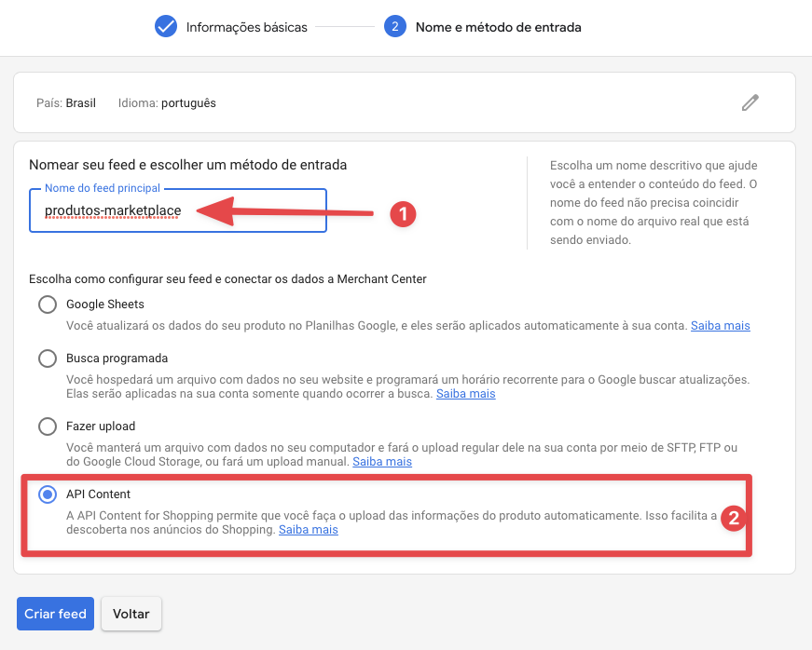This screenshot has height=650, width=812.
Task: Click the Voltar button
Action: click(x=131, y=614)
